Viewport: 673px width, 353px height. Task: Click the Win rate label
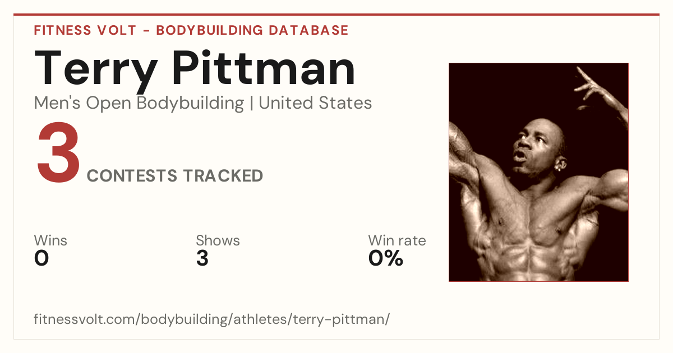(x=397, y=241)
